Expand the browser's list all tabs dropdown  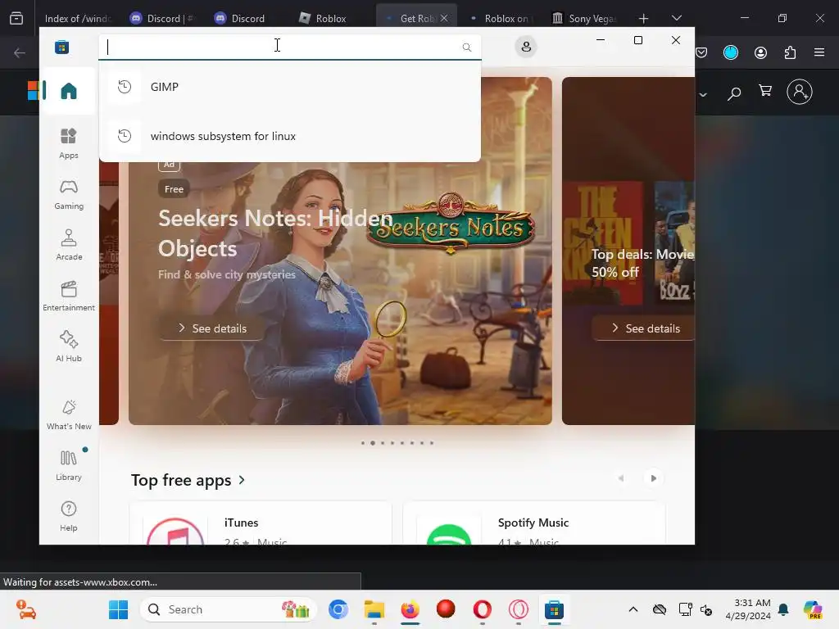[x=676, y=18]
